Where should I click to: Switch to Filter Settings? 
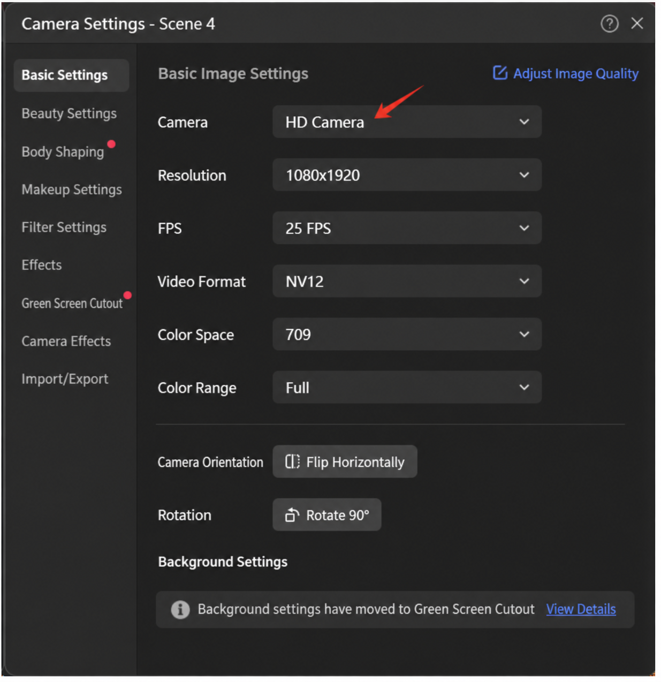click(64, 228)
